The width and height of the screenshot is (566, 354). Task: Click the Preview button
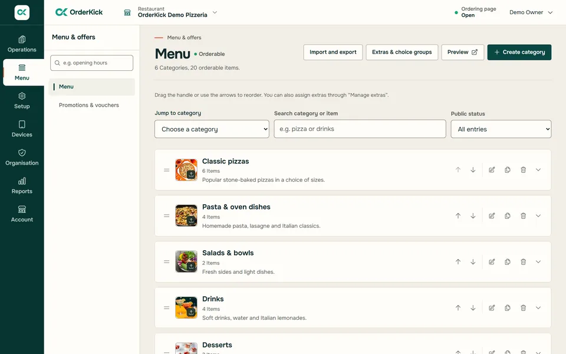tap(462, 52)
